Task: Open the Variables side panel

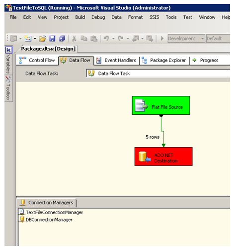Action: pos(8,61)
